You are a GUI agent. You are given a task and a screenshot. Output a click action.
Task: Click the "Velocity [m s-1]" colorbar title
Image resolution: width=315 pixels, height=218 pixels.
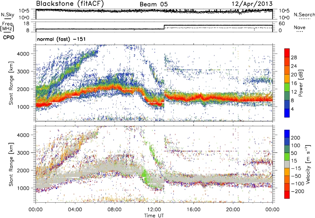point(308,164)
